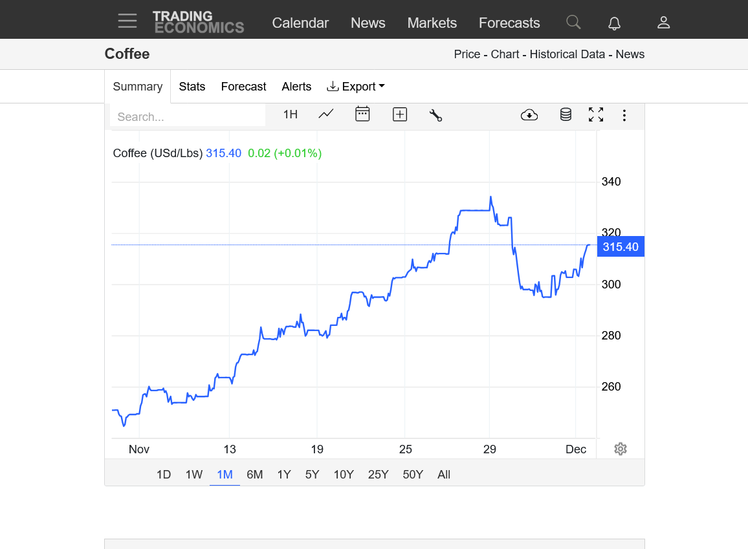Open Markets in the top navigation
Screen dimensions: 748x549
432,23
